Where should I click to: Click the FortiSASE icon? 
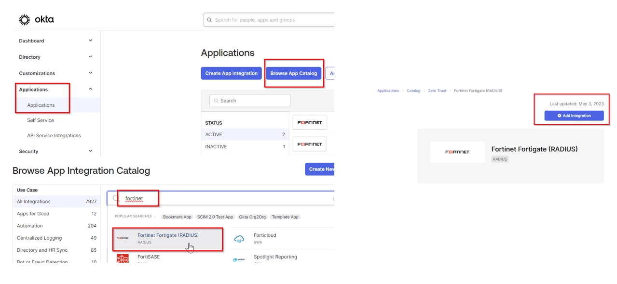pos(123,259)
